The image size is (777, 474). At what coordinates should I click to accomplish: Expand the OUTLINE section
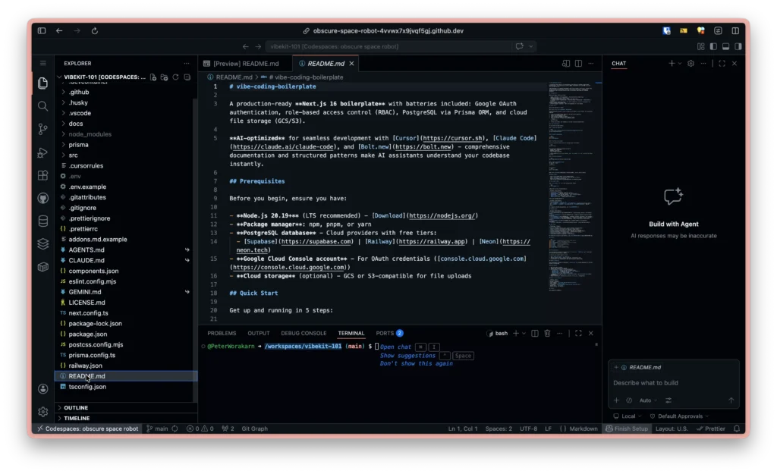pyautogui.click(x=76, y=407)
